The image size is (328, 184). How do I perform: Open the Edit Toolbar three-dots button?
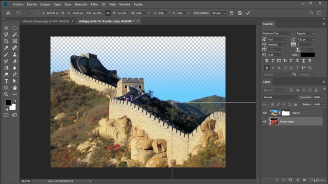coord(15,94)
